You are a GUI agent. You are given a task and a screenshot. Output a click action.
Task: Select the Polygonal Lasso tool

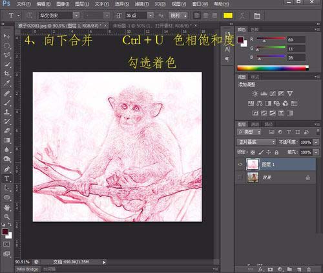(6, 55)
